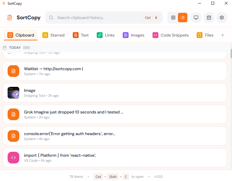
Task: Go to the Files tab
Action: click(205, 35)
